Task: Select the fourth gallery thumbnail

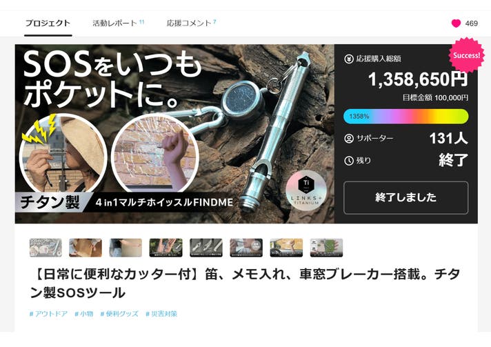Action: 166,248
